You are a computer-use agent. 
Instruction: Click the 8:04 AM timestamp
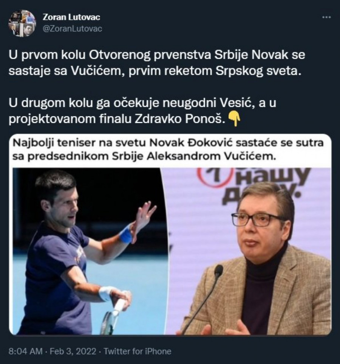[x=25, y=351]
